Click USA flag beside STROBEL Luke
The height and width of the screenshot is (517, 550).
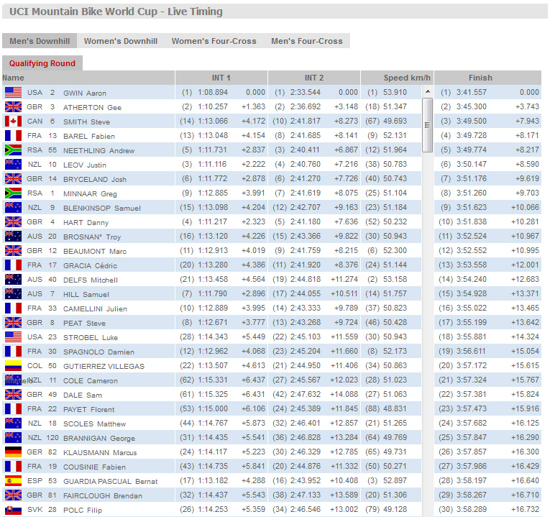pos(14,337)
